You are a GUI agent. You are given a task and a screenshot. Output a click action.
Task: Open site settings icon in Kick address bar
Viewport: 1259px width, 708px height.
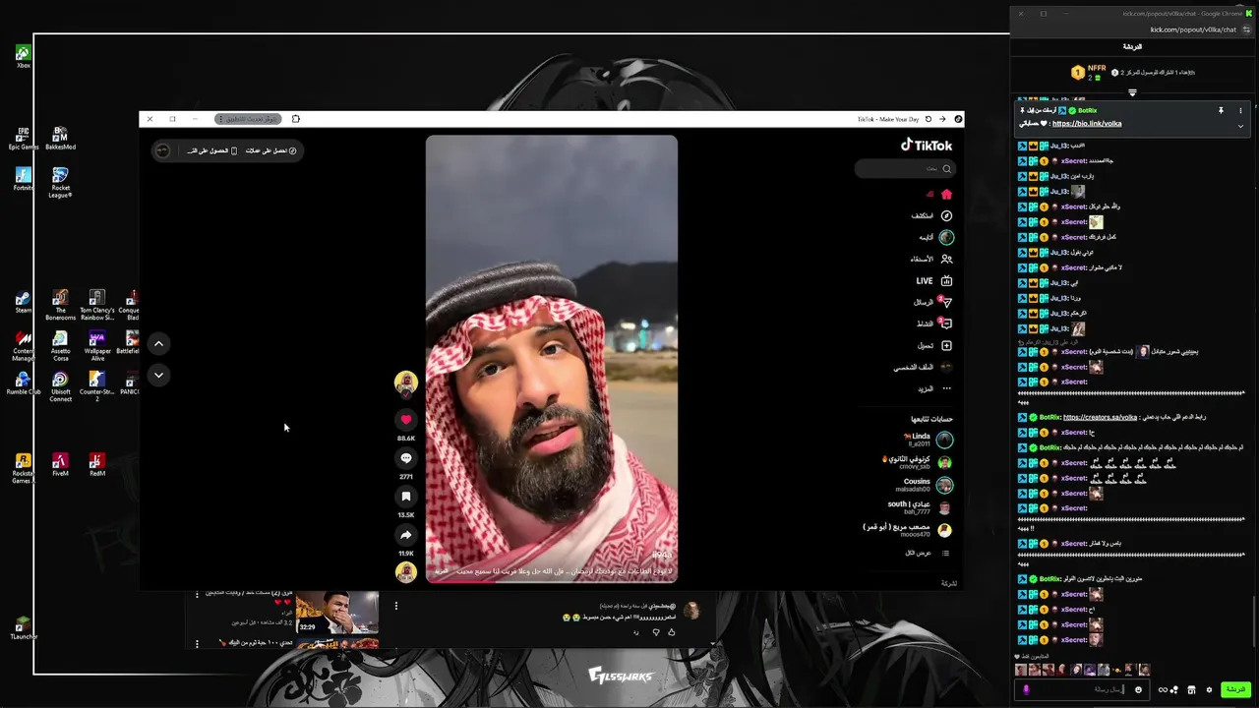(x=1247, y=29)
